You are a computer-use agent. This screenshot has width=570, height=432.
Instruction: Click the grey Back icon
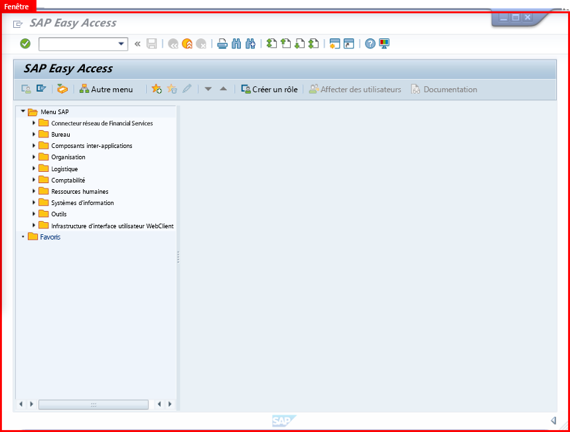[173, 44]
